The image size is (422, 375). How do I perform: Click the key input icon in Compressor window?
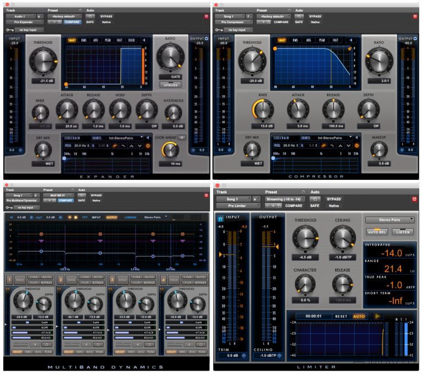click(x=219, y=30)
